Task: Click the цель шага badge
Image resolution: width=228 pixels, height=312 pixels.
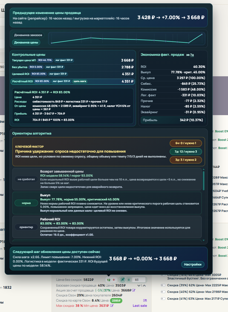Action: pos(80,81)
